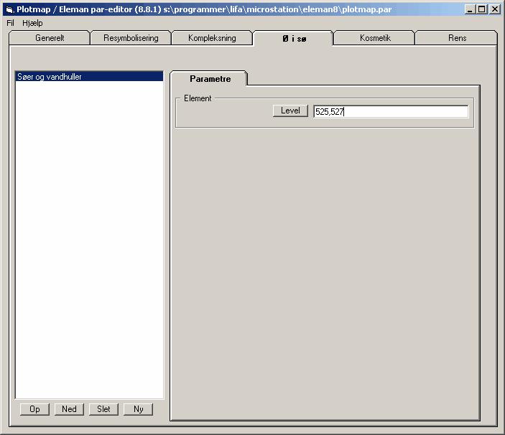Image resolution: width=505 pixels, height=435 pixels.
Task: Open the Rens tab
Action: pos(457,38)
